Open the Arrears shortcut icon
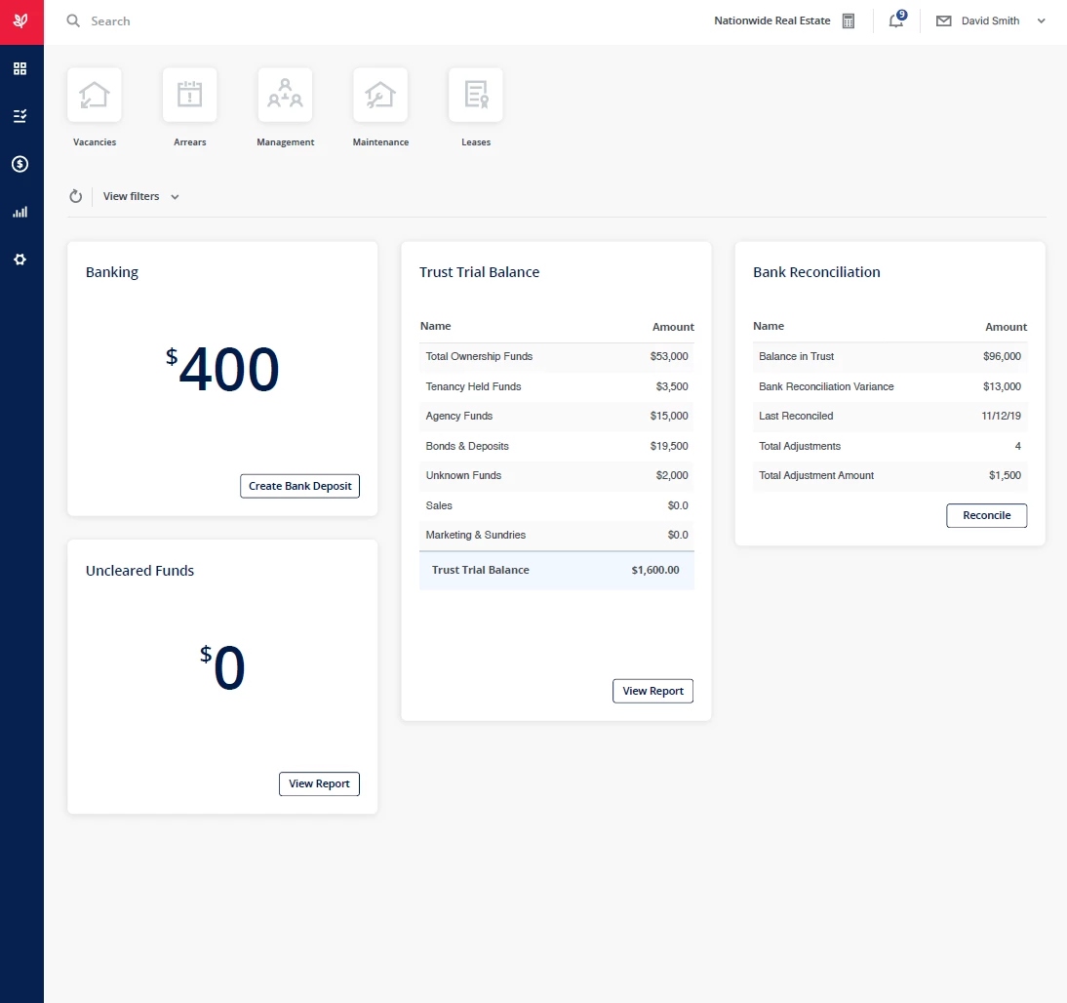 (x=189, y=95)
